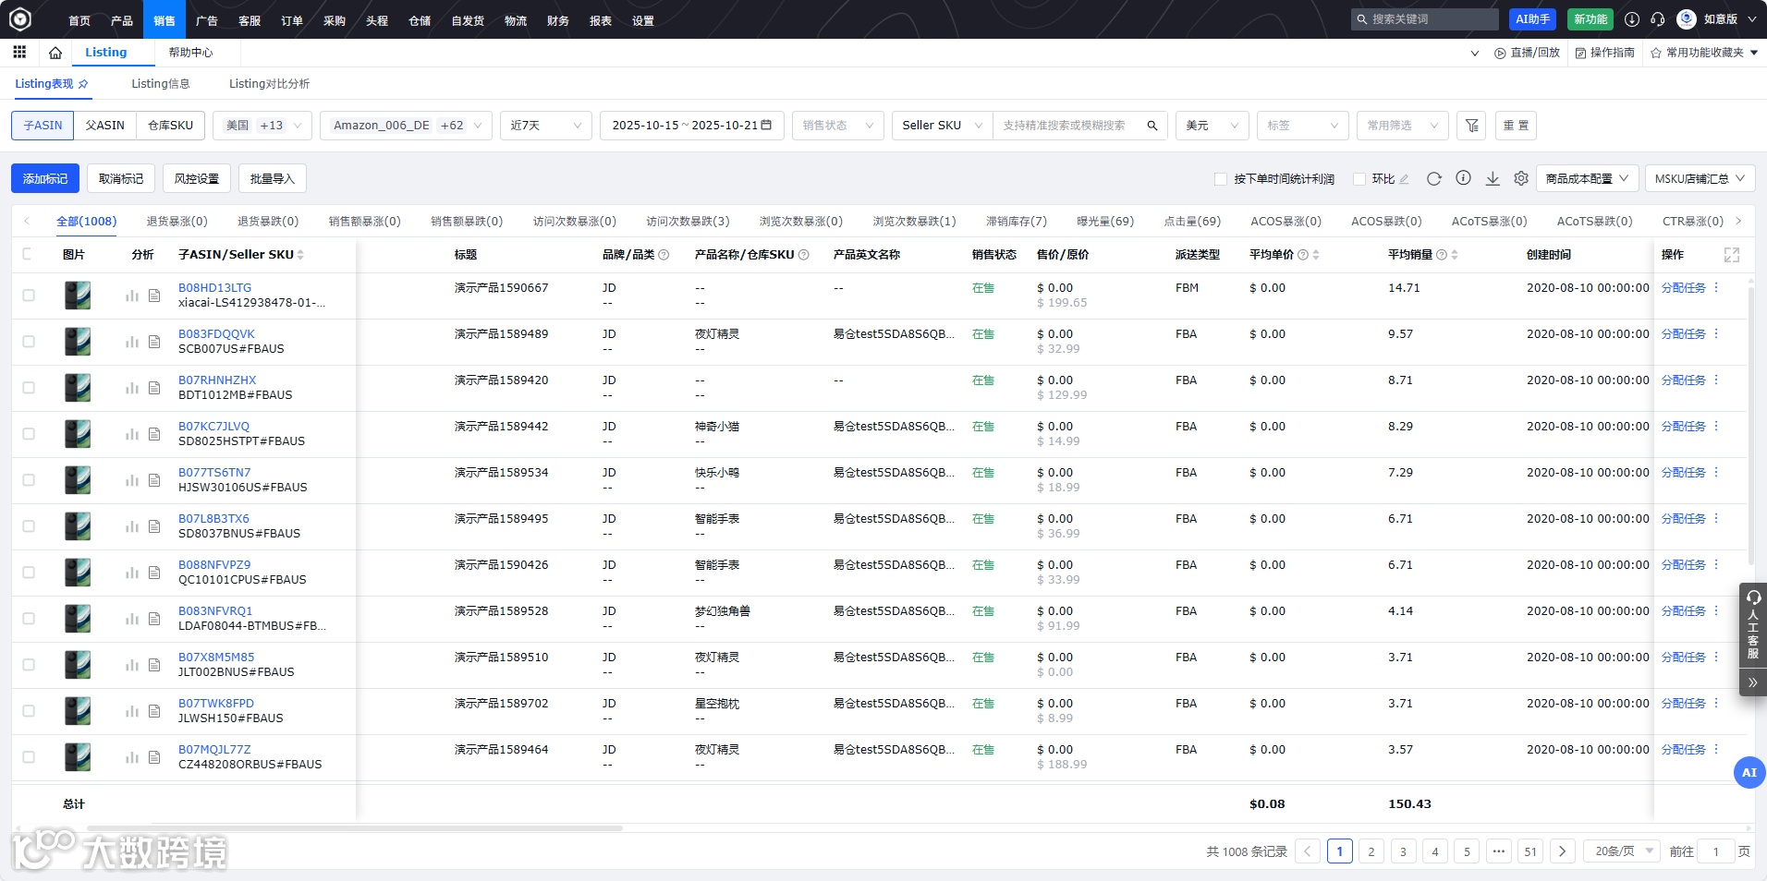Viewport: 1767px width, 881px height.
Task: Click the refresh icon near 环比
Action: [x=1434, y=178]
